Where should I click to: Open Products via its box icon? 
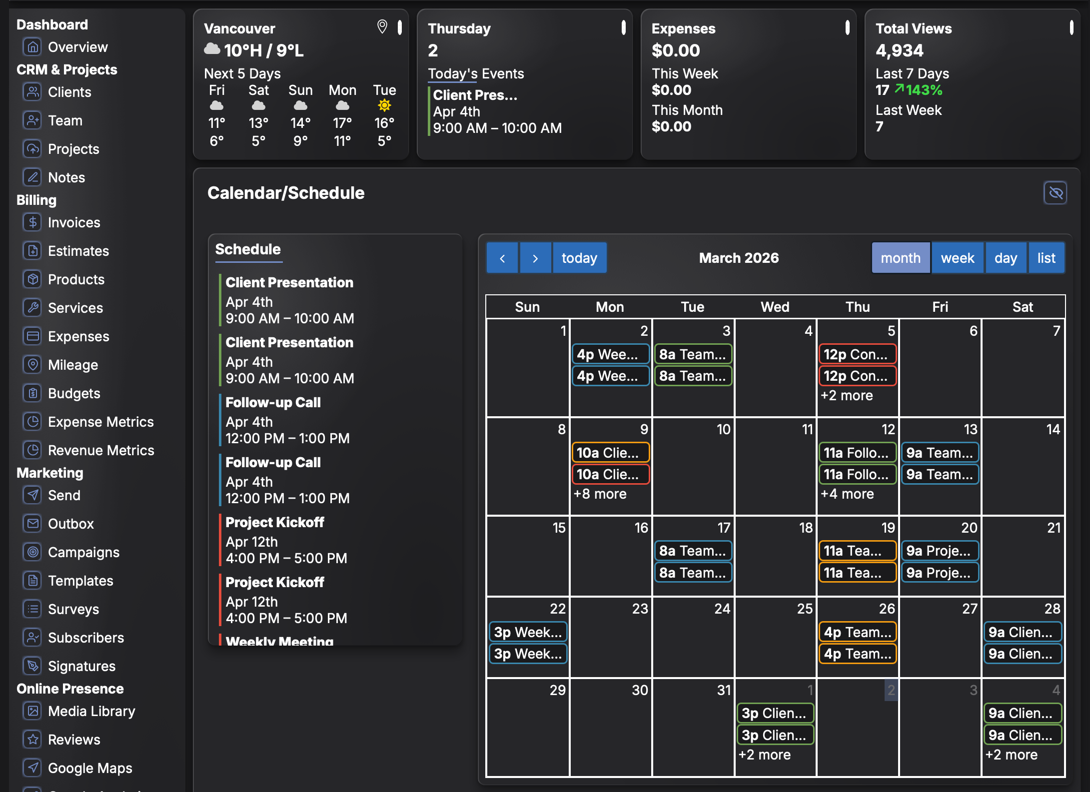coord(32,279)
